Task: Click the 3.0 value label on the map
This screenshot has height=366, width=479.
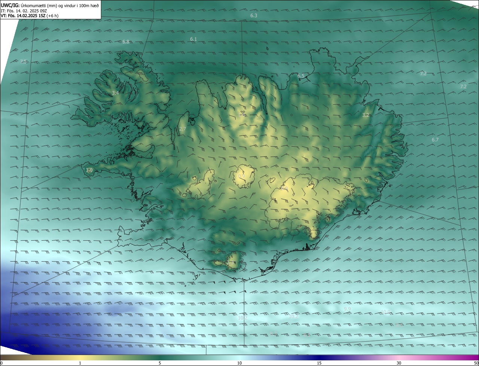Action: [x=89, y=170]
